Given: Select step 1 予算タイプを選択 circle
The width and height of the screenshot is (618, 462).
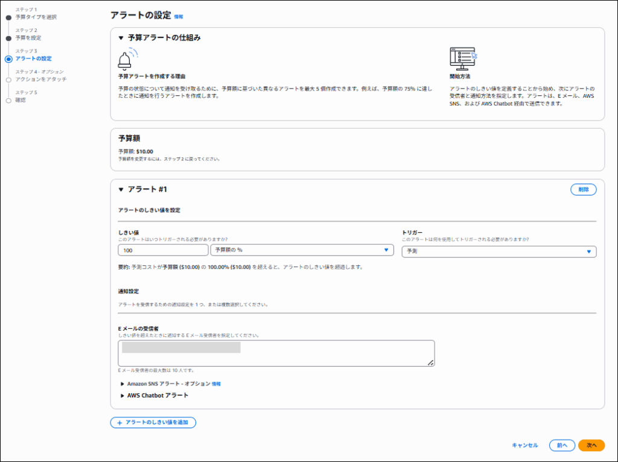Looking at the screenshot, I should (x=8, y=17).
